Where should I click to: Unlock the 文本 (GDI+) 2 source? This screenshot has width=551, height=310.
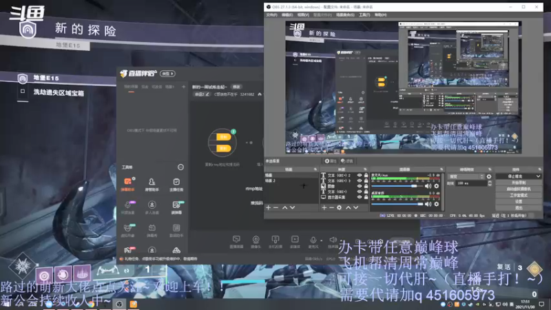[366, 175]
